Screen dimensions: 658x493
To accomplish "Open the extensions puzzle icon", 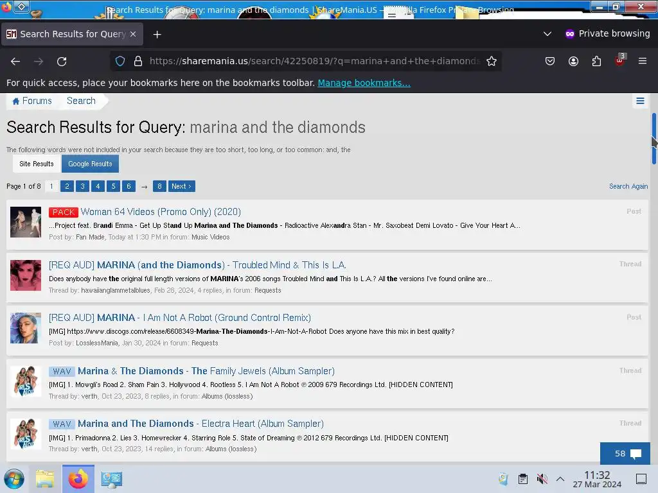I will point(596,61).
